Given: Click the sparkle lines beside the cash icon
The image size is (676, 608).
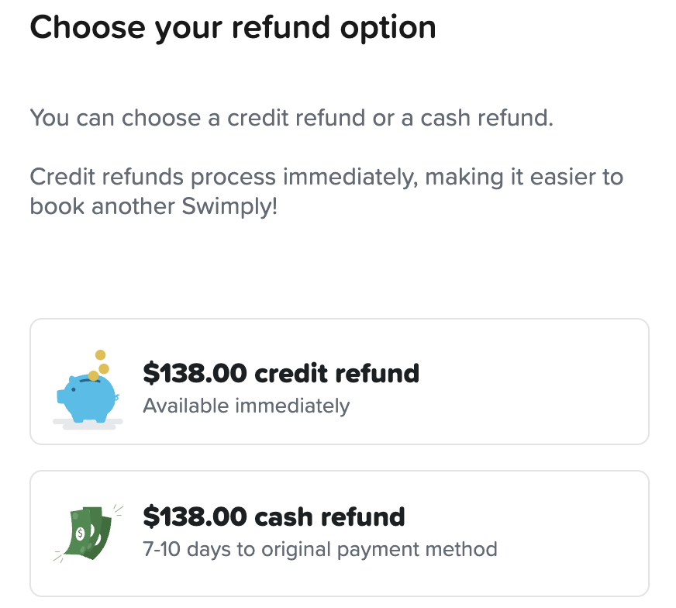Looking at the screenshot, I should 118,510.
